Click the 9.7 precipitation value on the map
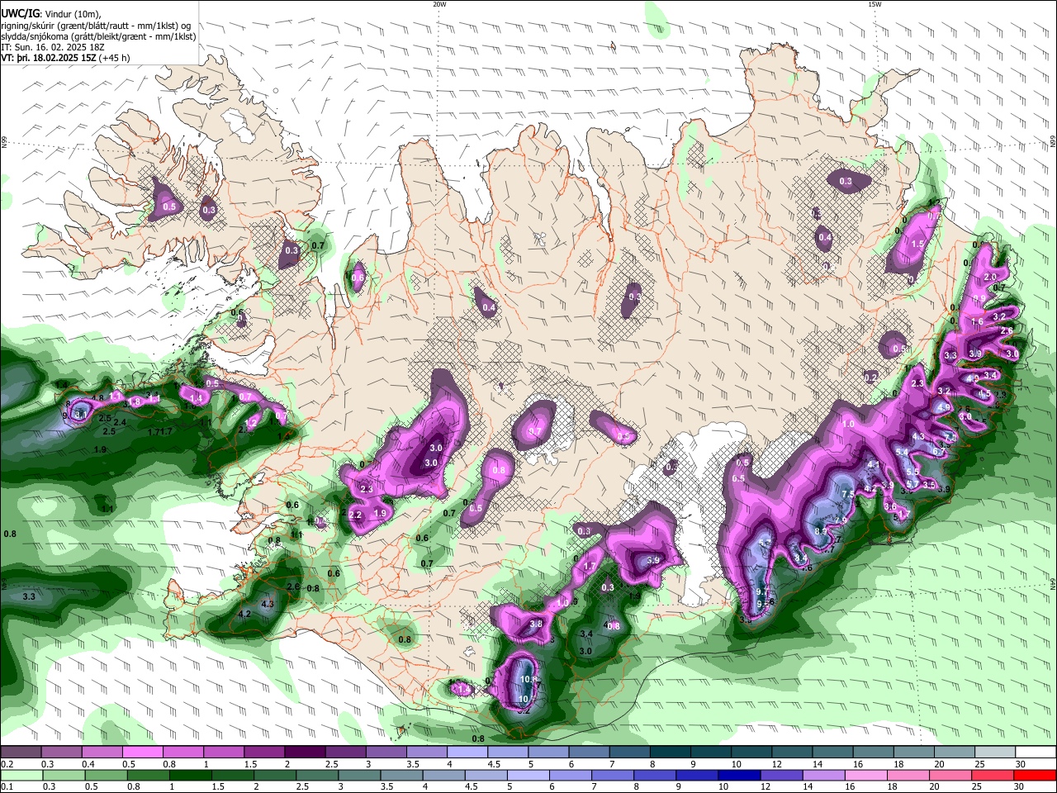This screenshot has height=793, width=1057. [764, 592]
